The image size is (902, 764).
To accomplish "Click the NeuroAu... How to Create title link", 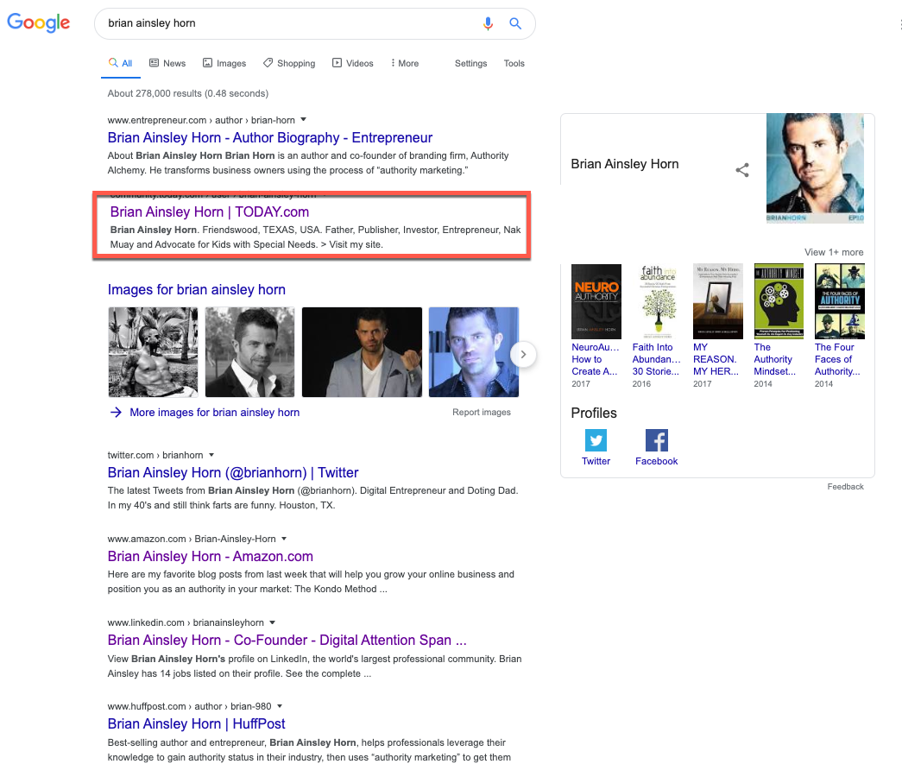I will pos(596,360).
